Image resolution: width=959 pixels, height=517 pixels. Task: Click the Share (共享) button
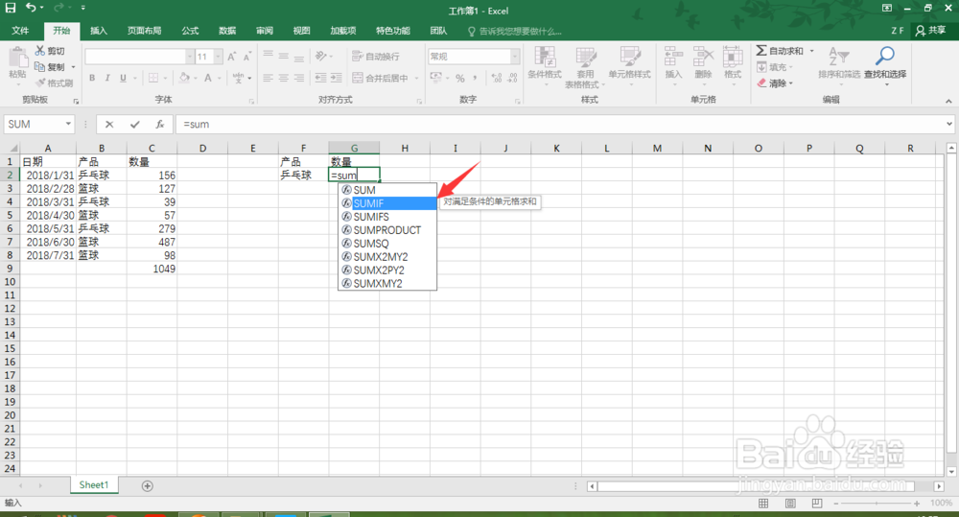[x=931, y=30]
